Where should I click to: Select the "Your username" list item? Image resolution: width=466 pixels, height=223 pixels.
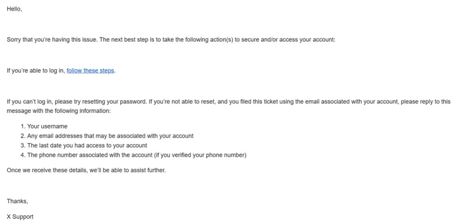(x=47, y=126)
